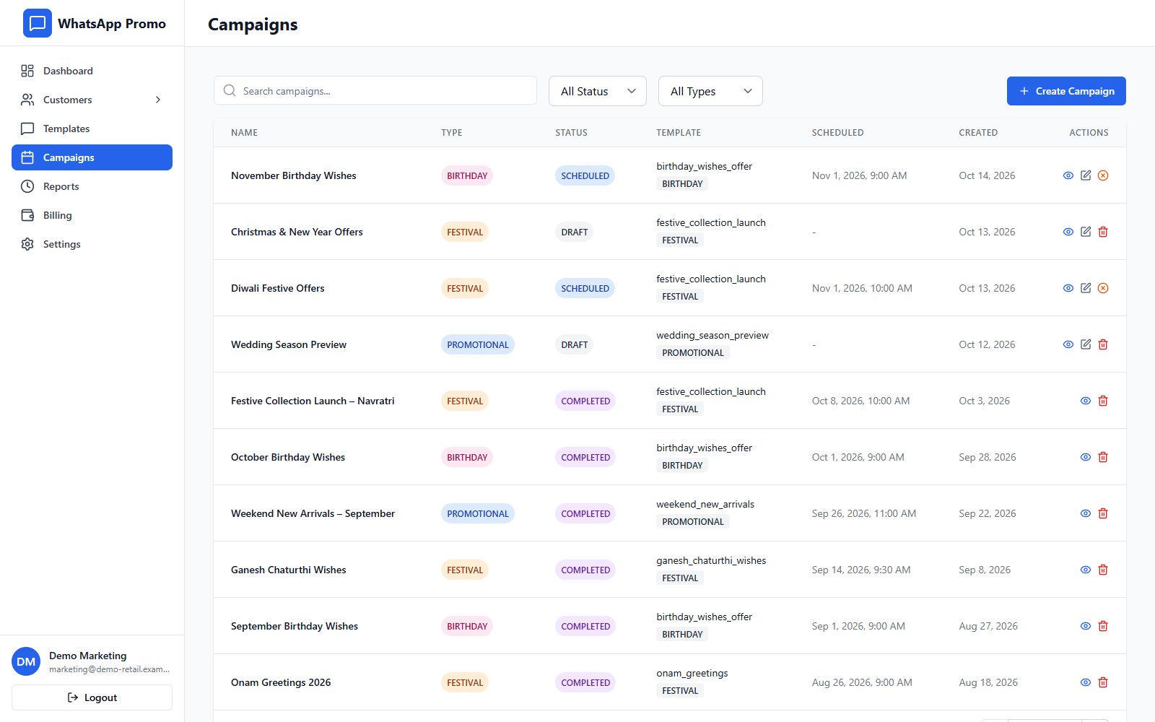
Task: Select the active Campaigns sidebar item
Action: [x=92, y=157]
